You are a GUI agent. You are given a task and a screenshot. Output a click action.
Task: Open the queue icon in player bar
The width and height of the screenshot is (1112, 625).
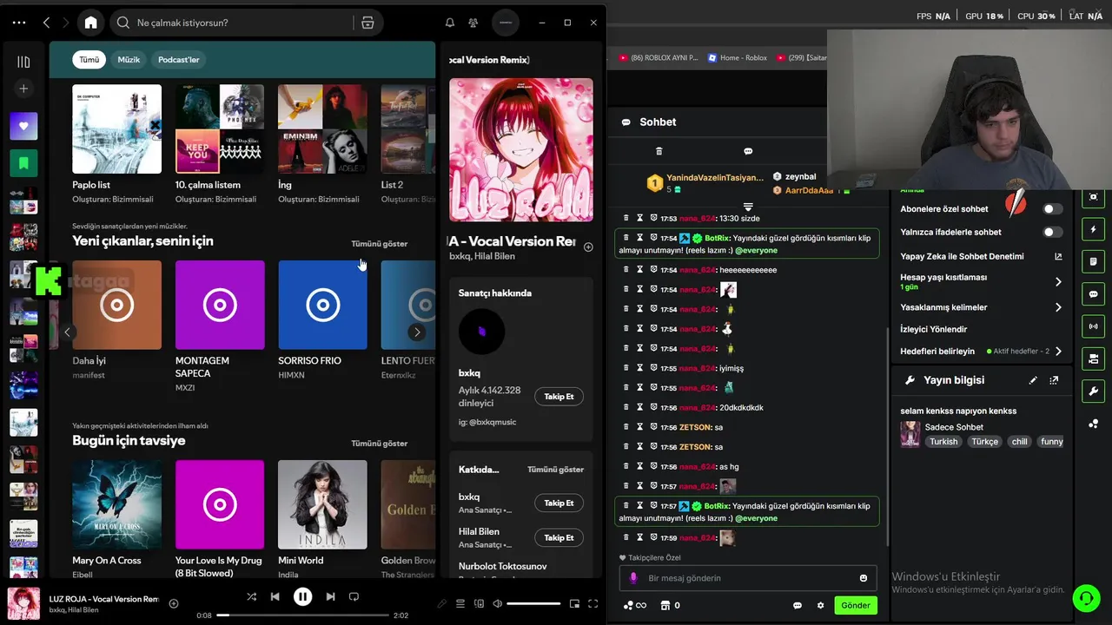pos(460,603)
